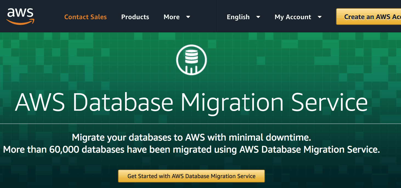The image size is (401, 188).
Task: Expand the My Account dropdown arrow
Action: (320, 17)
